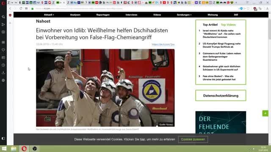Open article 'US-Kampfjet fängt Flugzeug nahe'
Image resolution: width=271 pixels, height=152 pixels.
point(221,45)
